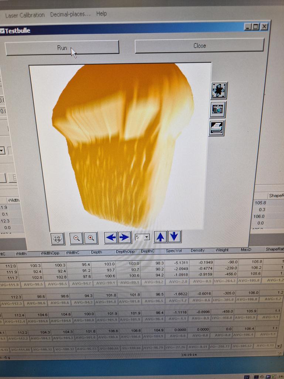The width and height of the screenshot is (284, 379).
Task: Click the AVG=-2.8 summary cell
Action: click(178, 282)
